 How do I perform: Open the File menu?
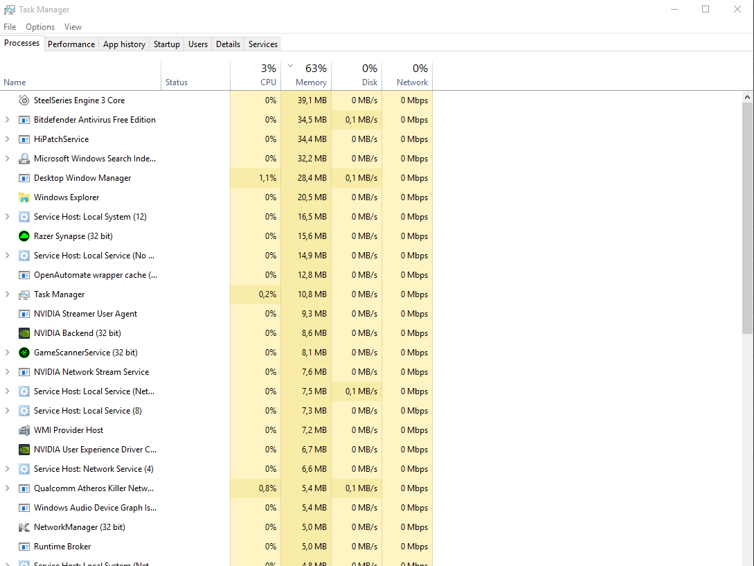coord(10,27)
